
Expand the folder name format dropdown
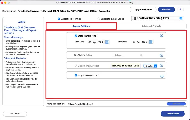click(150, 66)
